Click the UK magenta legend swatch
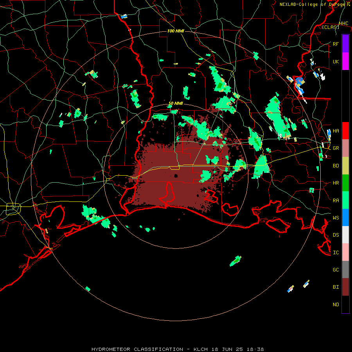This screenshot has height=352, width=352. pos(345,61)
